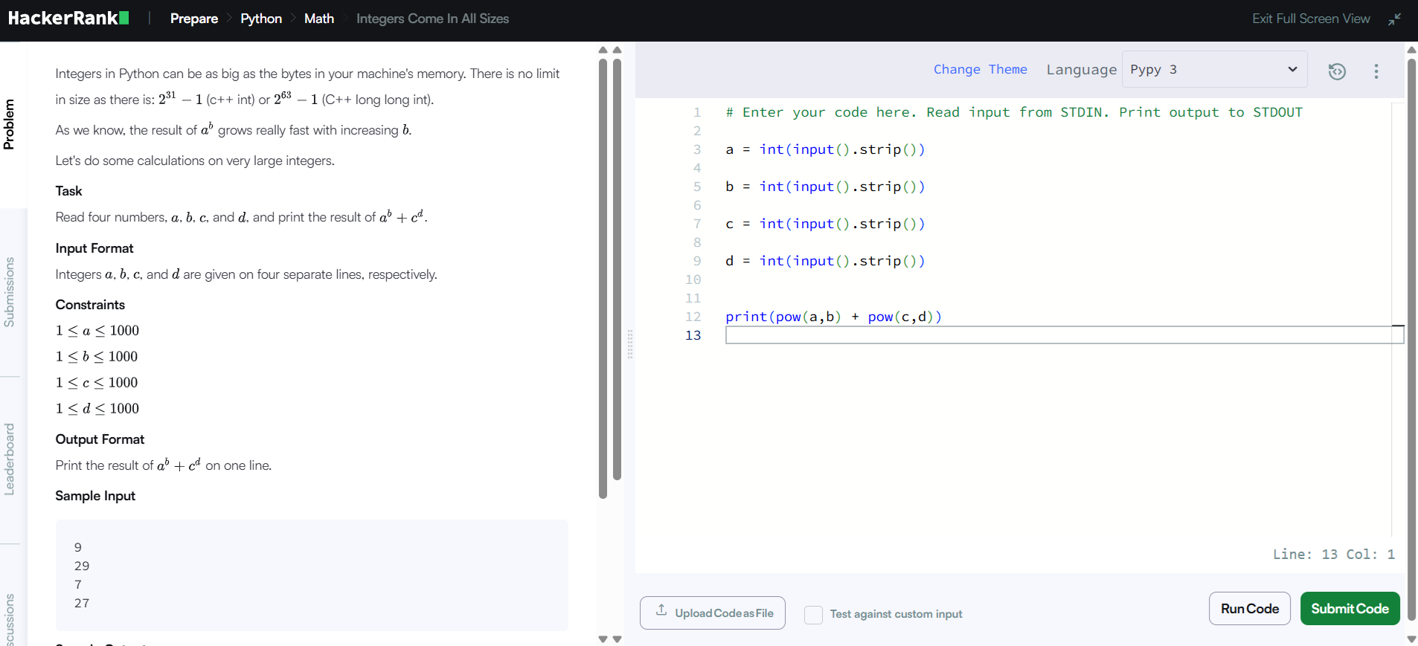The width and height of the screenshot is (1418, 646).
Task: Click the HackerRank logo
Action: [68, 18]
